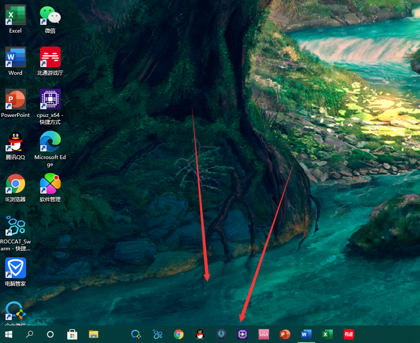Open File Explorer from the taskbar
The width and height of the screenshot is (420, 343).
93,334
